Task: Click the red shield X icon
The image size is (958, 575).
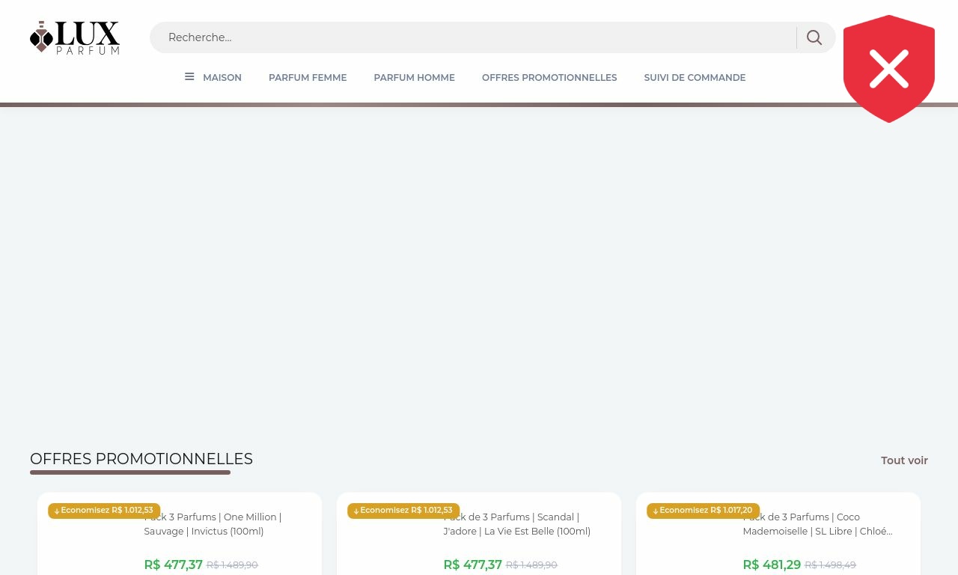Action: pos(889,69)
